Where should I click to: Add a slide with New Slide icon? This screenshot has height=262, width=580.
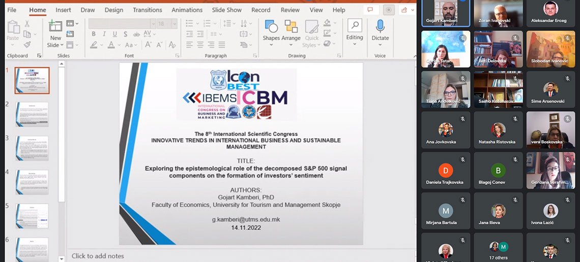pos(55,26)
